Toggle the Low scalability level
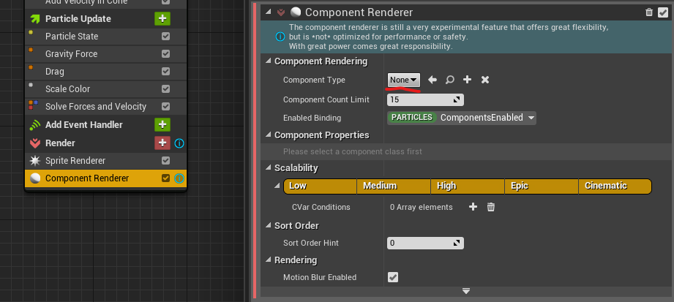 point(321,186)
